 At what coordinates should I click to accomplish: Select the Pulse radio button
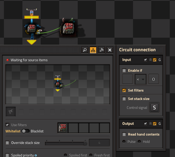[x=124, y=142]
